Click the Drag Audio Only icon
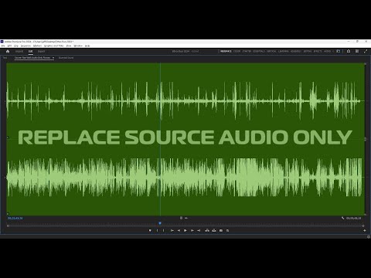Screen dimensions: 371x278 pyautogui.click(x=186, y=218)
